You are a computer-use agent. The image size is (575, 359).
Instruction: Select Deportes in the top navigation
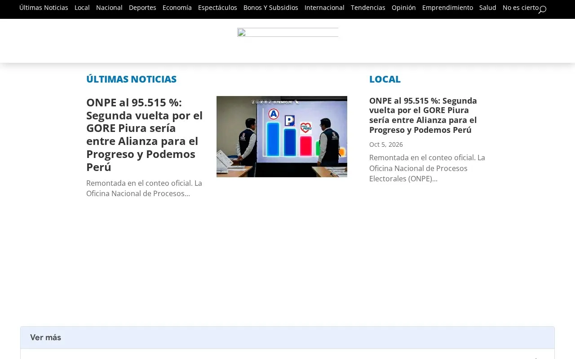pyautogui.click(x=142, y=8)
